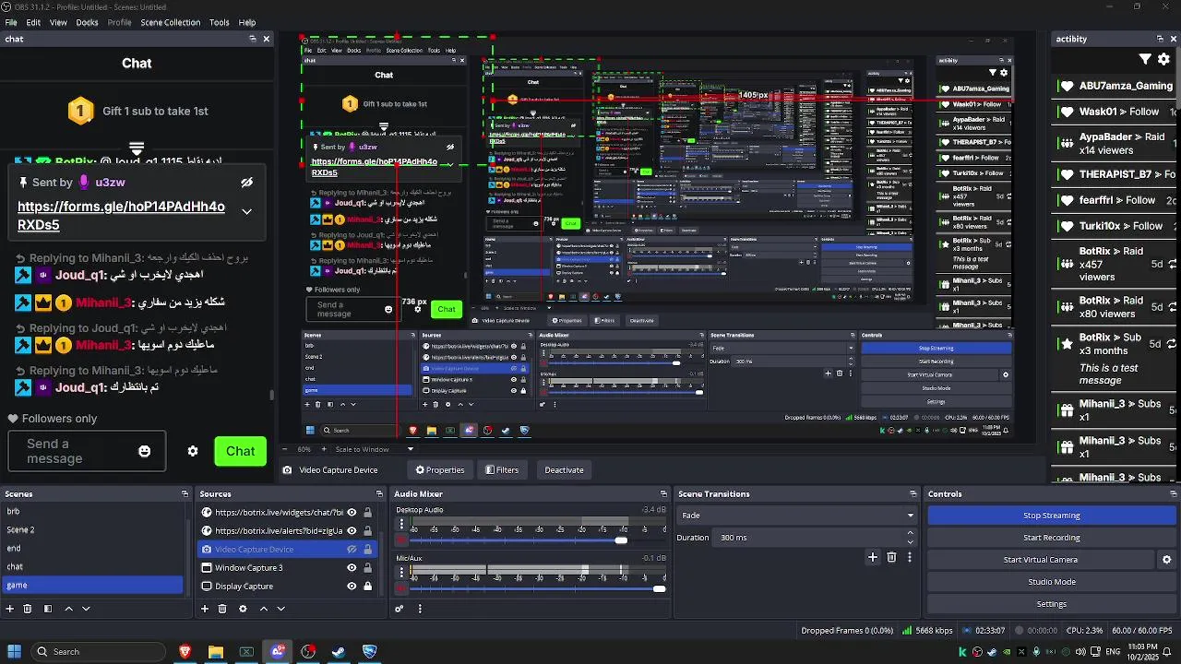Image resolution: width=1181 pixels, height=664 pixels.
Task: Mute the Mic/Aux channel
Action: 401,588
